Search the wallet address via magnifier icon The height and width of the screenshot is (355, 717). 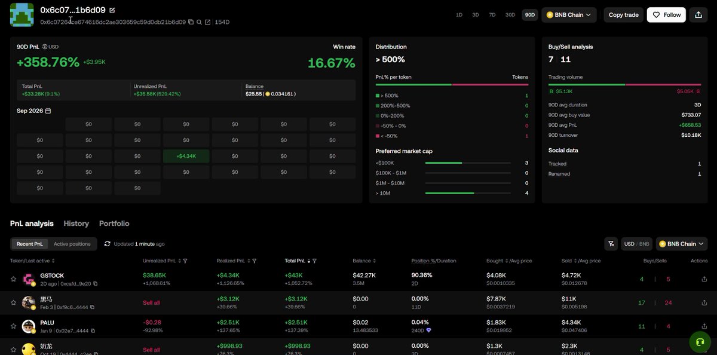pos(200,22)
